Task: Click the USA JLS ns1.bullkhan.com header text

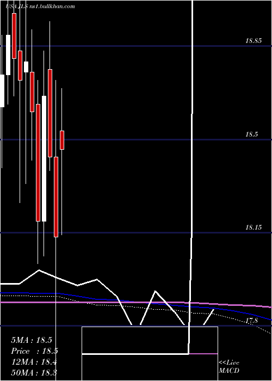Action: 40,7
